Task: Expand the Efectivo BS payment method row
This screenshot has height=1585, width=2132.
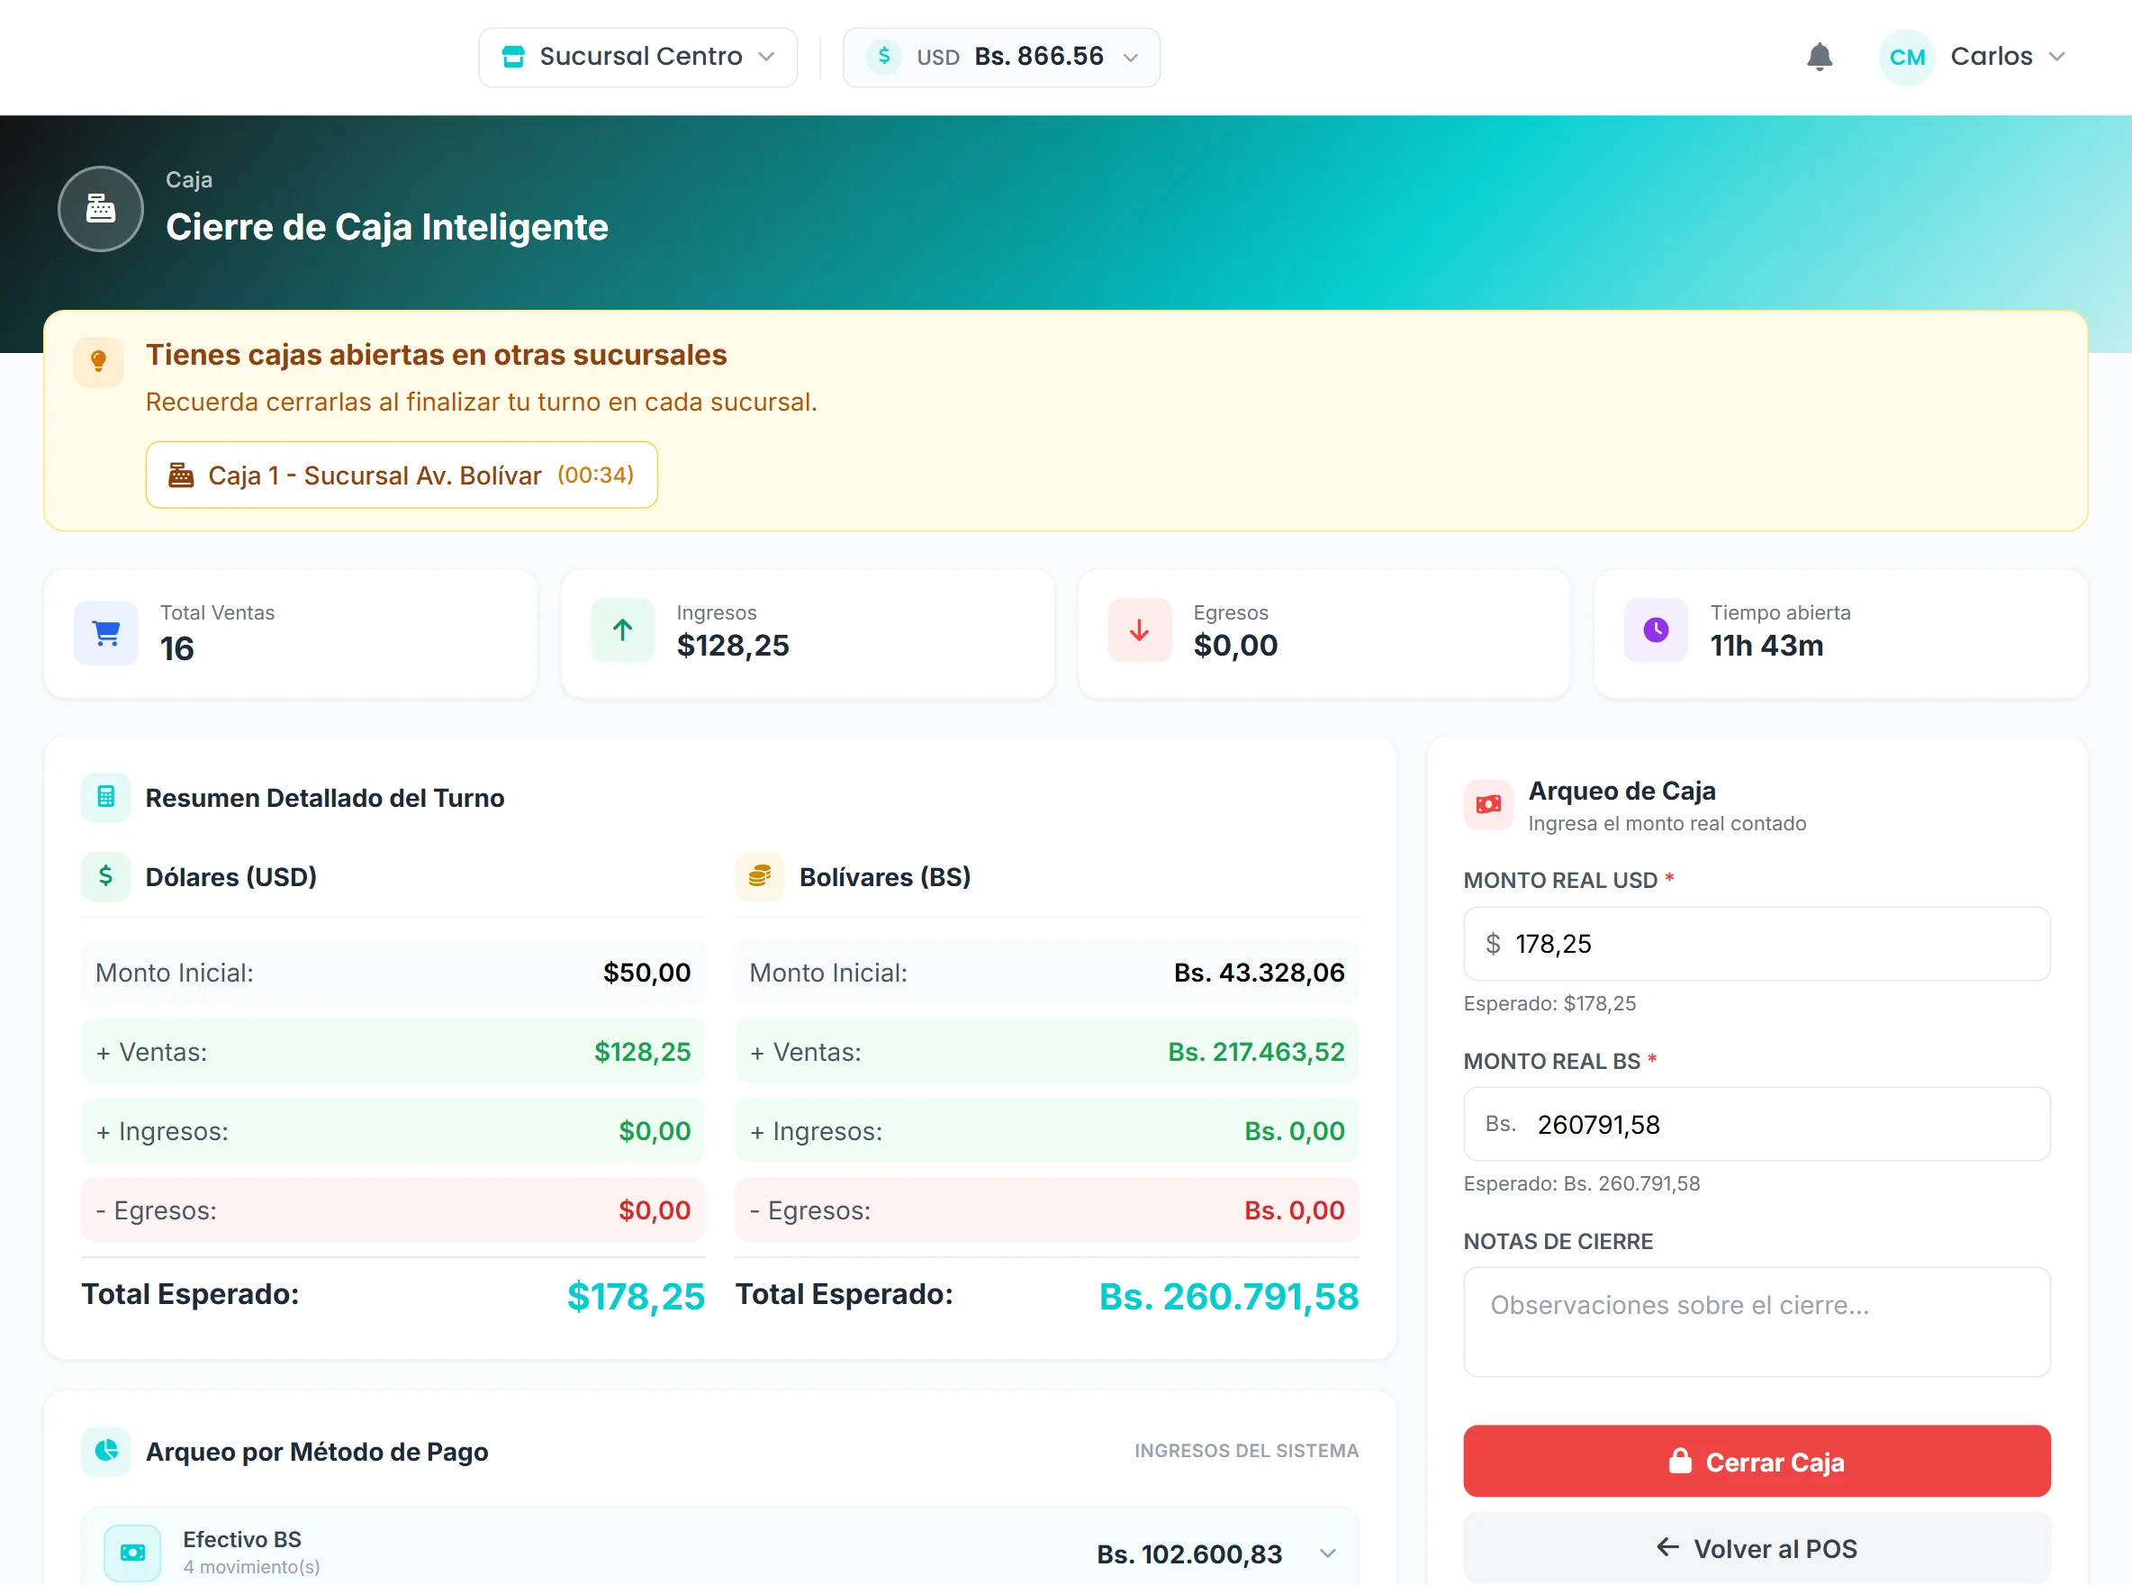Action: 1327,1553
